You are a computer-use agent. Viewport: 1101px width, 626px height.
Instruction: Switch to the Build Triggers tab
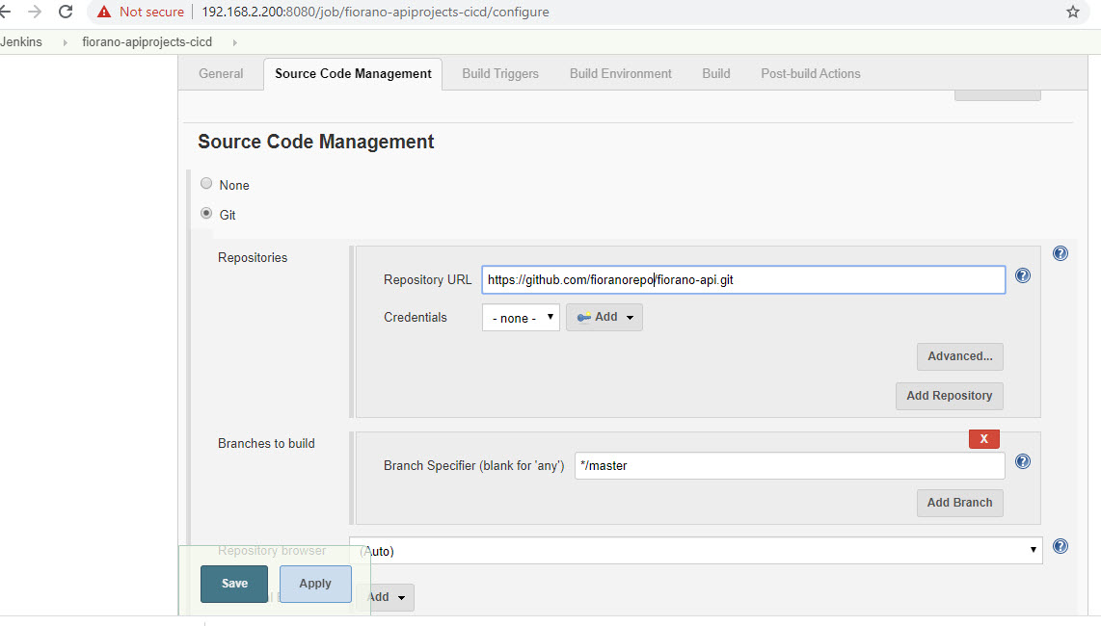tap(500, 74)
